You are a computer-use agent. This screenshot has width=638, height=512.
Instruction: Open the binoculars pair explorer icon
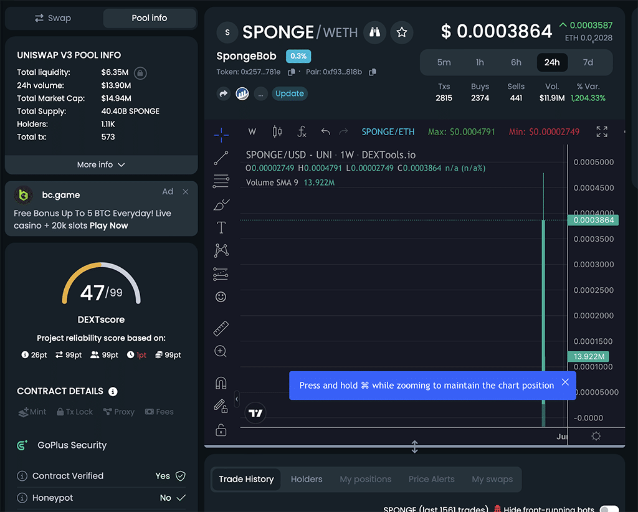(x=374, y=32)
